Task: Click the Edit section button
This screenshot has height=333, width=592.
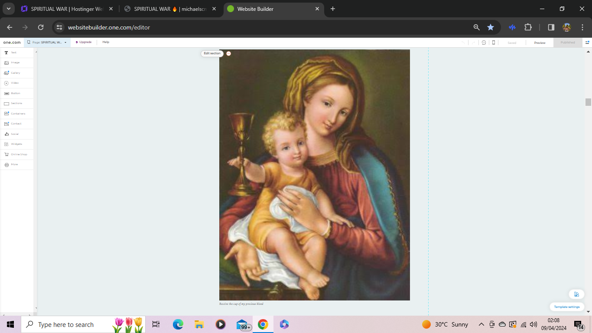Action: (x=211, y=53)
